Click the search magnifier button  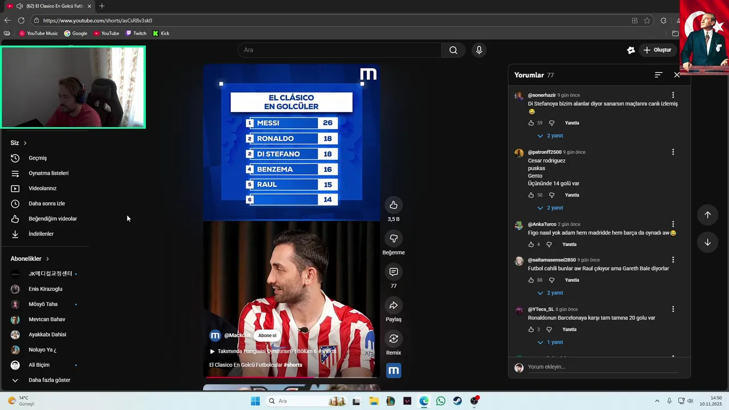pos(453,50)
